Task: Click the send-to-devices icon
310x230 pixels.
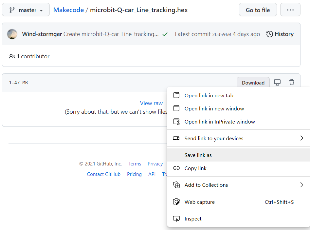Action: click(176, 138)
